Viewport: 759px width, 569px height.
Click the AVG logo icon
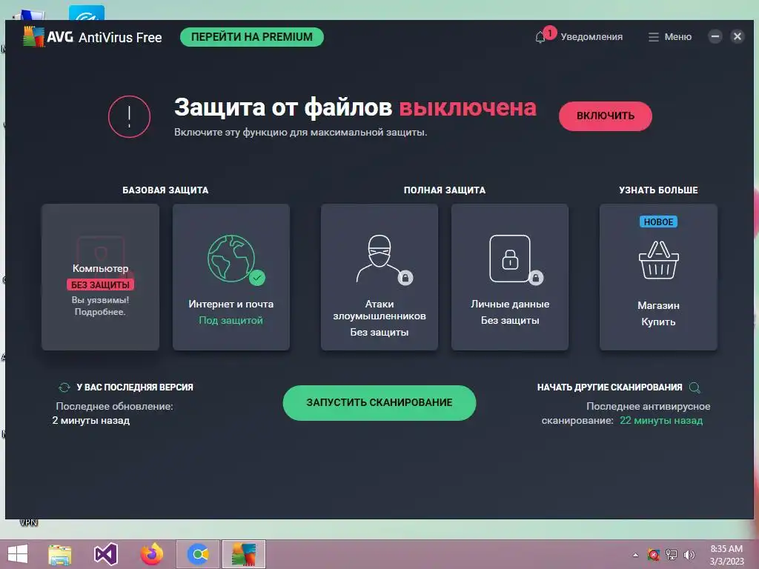coord(33,36)
